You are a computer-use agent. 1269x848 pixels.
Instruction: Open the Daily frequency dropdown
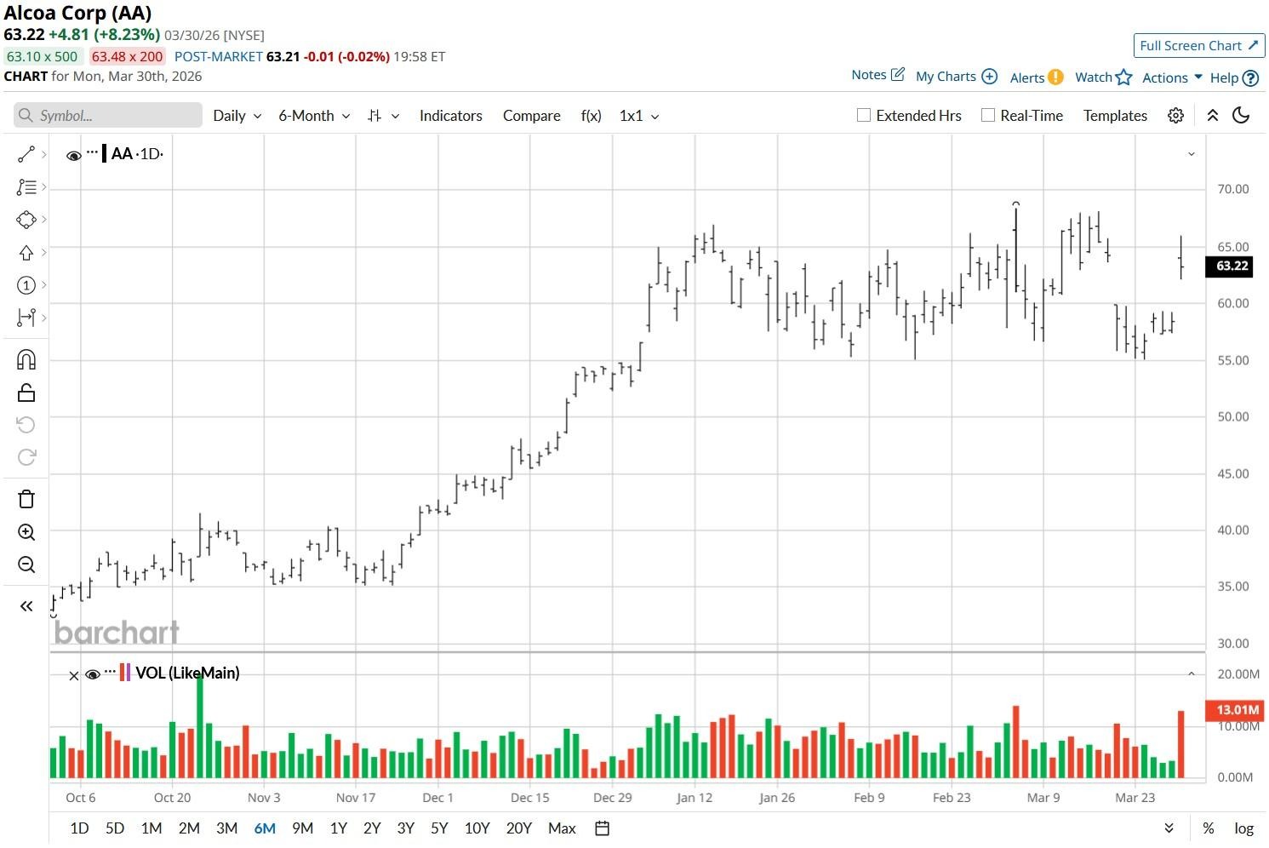click(237, 116)
